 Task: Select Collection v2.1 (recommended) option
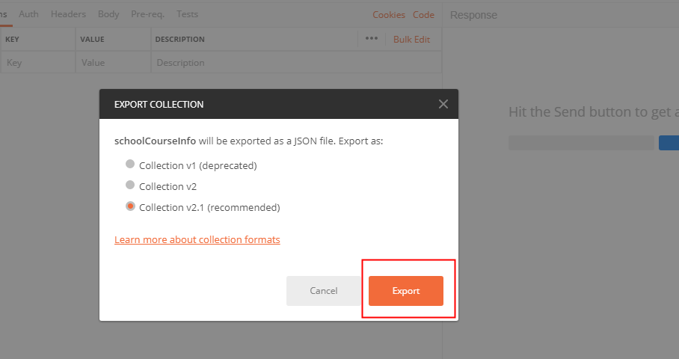(x=130, y=207)
